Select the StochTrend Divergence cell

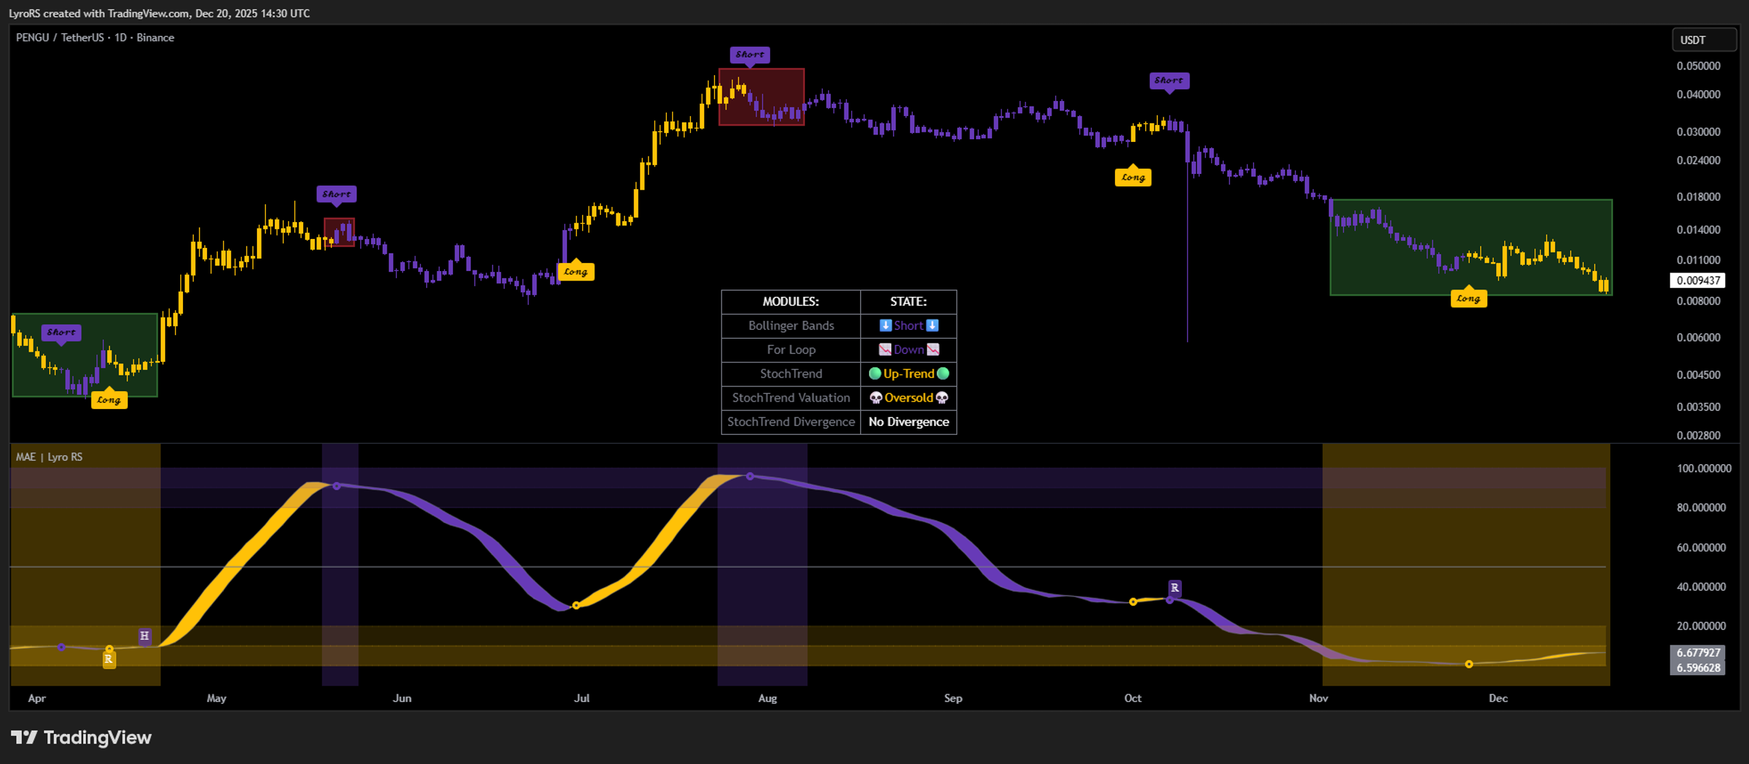coord(790,422)
